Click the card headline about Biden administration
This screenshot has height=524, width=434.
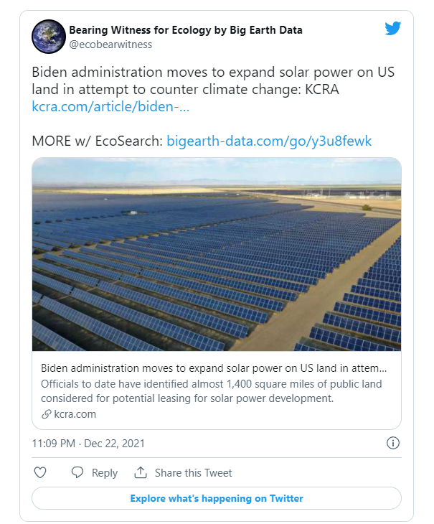click(215, 368)
